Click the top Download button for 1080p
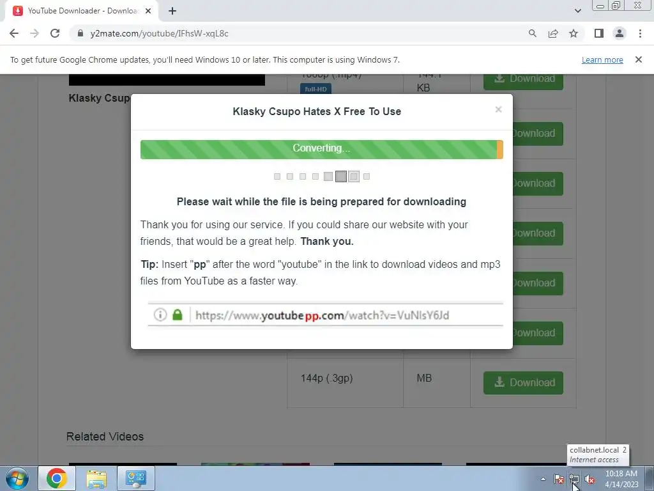 click(x=523, y=81)
